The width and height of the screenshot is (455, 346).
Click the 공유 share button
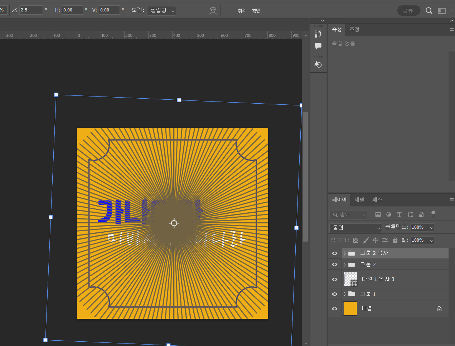point(408,10)
